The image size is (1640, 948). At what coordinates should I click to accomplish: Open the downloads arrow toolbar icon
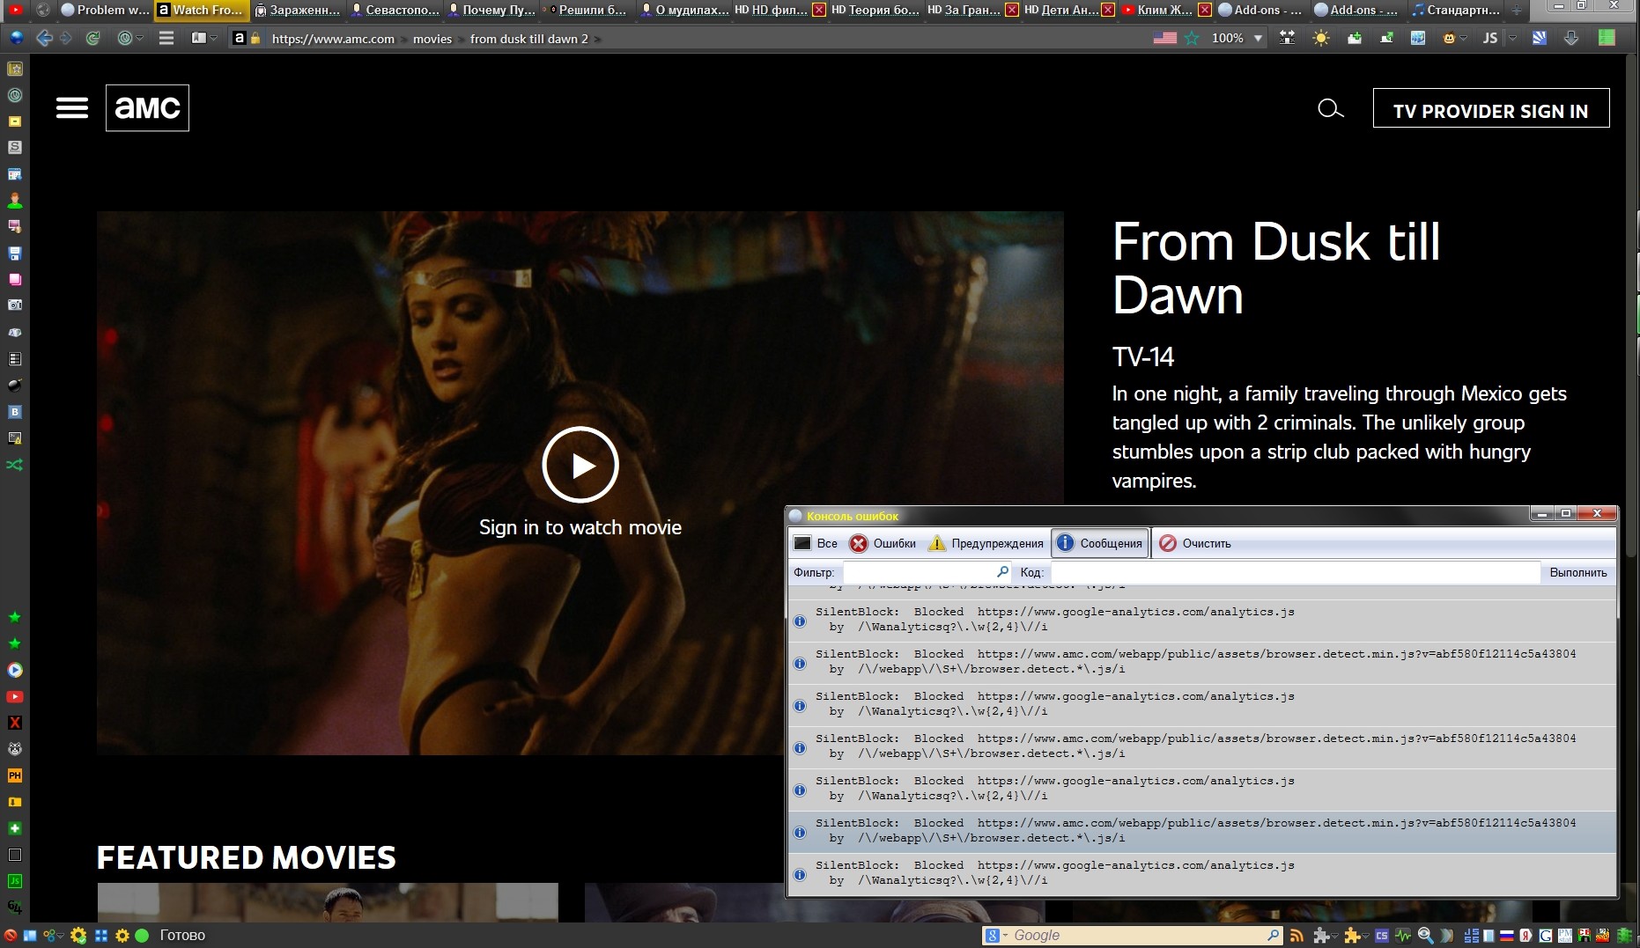click(1570, 38)
